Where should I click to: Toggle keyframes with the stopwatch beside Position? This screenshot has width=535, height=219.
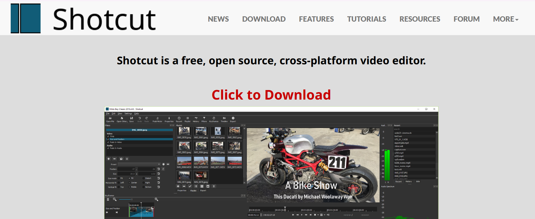[163, 169]
